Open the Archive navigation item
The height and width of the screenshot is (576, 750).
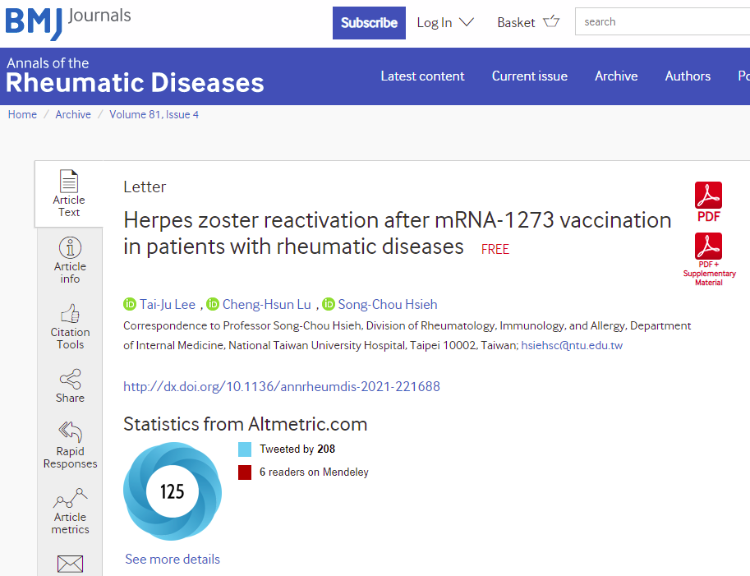click(616, 76)
